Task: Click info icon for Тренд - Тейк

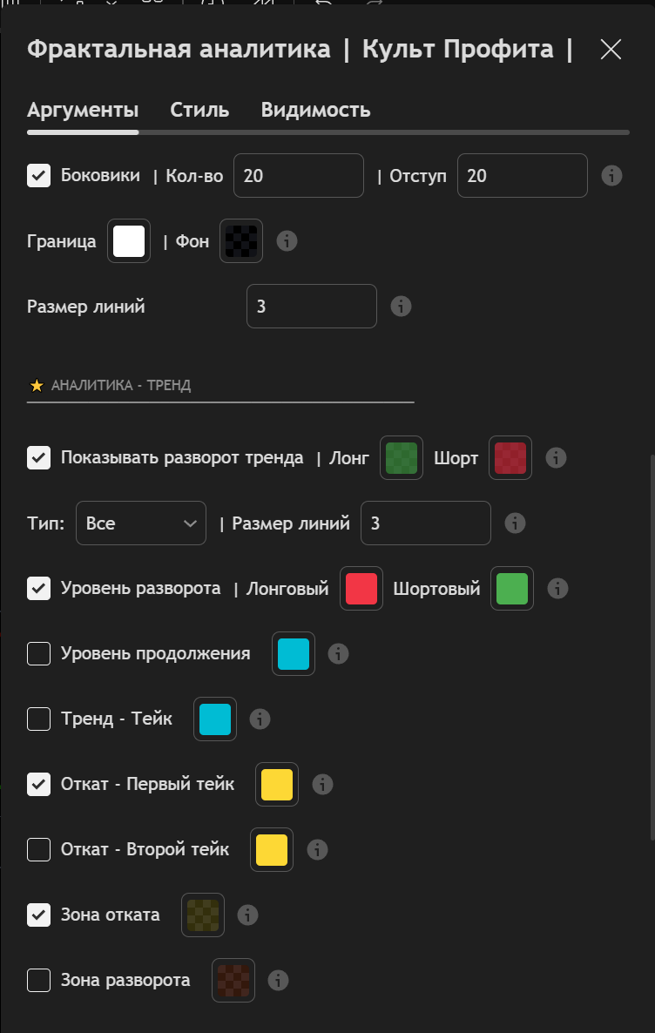Action: pos(260,719)
